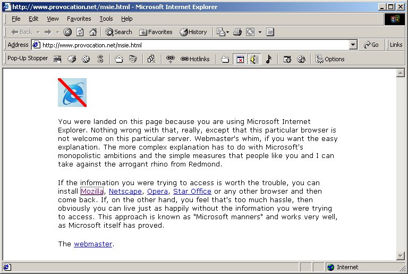
Task: Click the webmaster link
Action: click(93, 244)
